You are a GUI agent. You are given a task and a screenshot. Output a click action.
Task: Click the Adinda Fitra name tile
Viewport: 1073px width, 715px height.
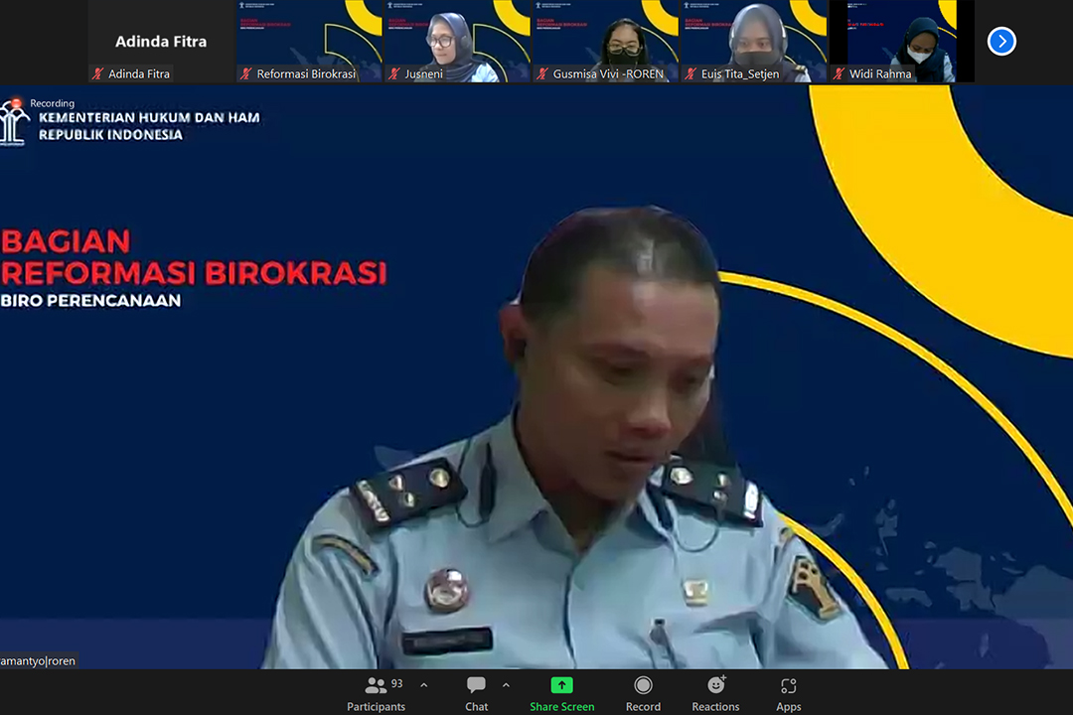[161, 41]
